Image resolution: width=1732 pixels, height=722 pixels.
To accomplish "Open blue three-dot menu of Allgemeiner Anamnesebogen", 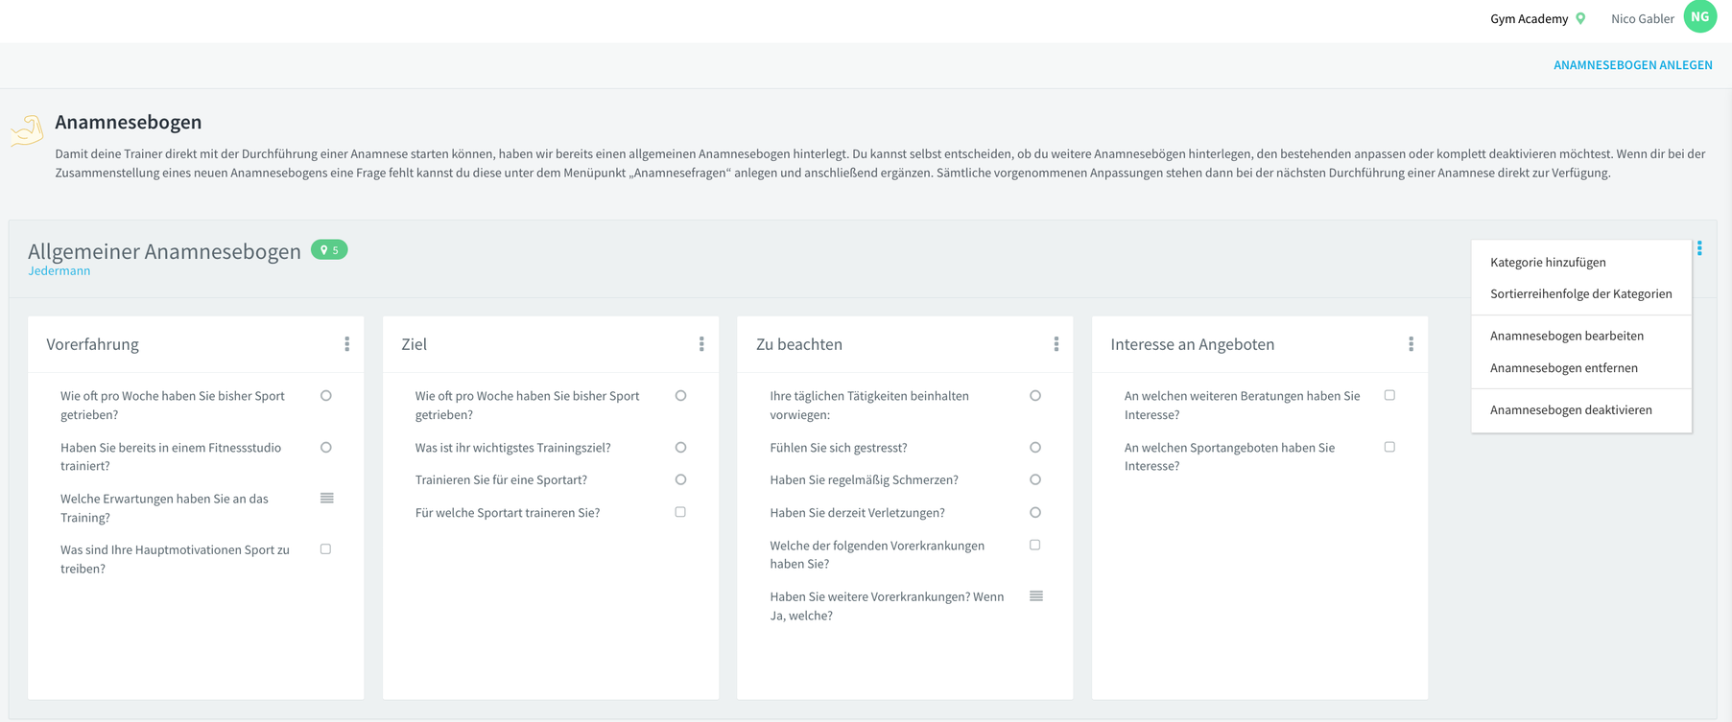I will pyautogui.click(x=1699, y=248).
